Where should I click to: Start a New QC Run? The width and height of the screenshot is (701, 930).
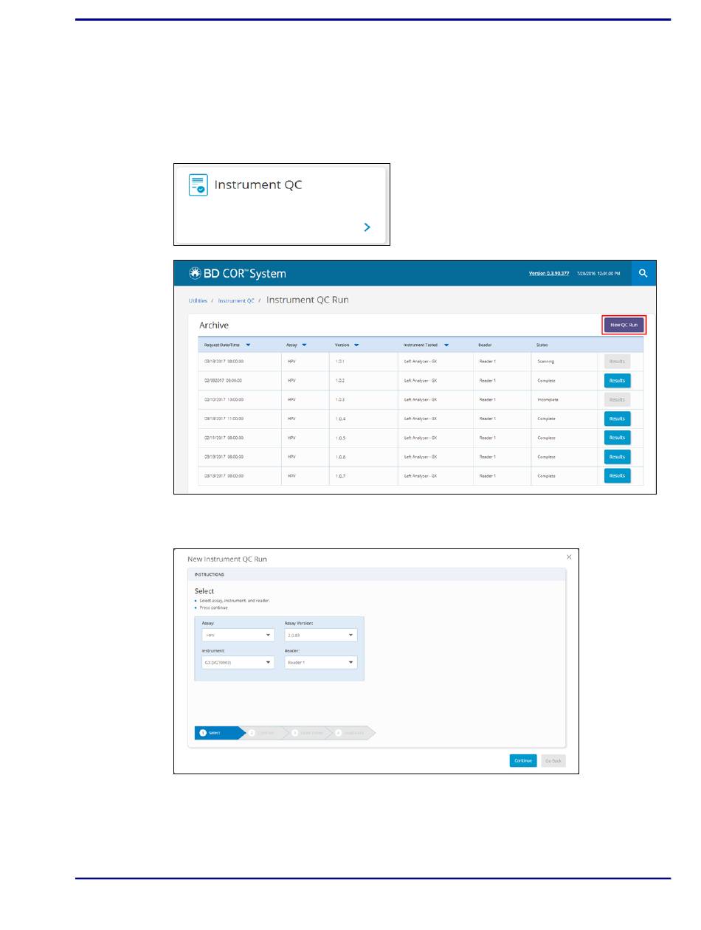pyautogui.click(x=624, y=325)
